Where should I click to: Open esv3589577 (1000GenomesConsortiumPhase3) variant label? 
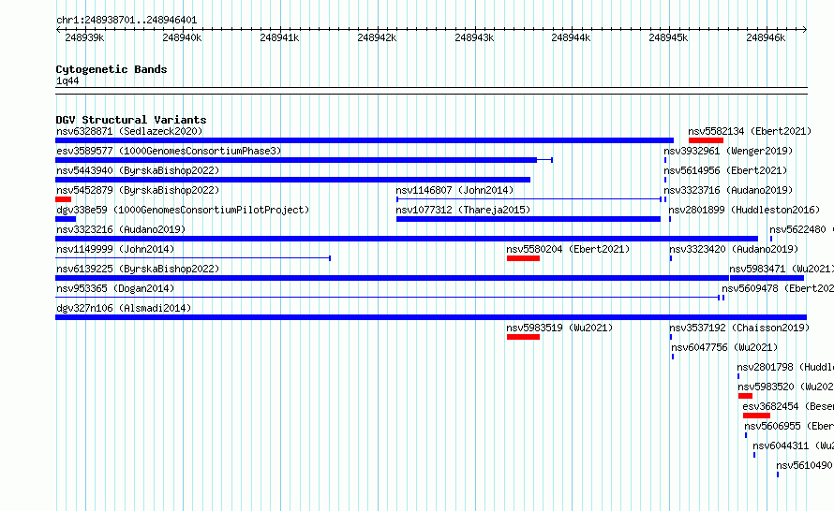click(169, 151)
